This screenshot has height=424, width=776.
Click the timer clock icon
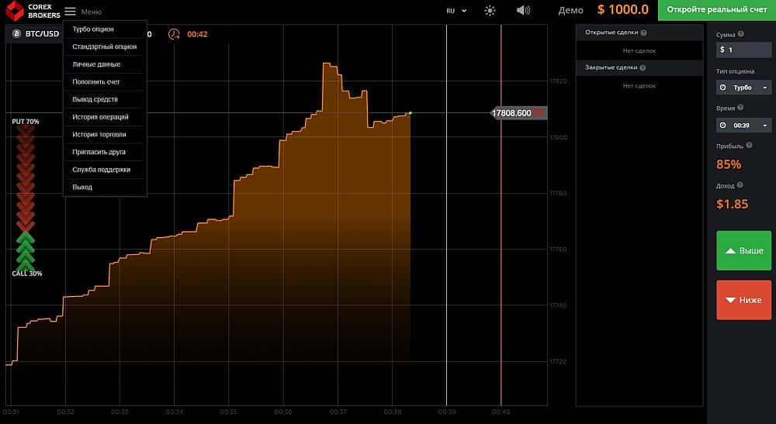coord(174,34)
